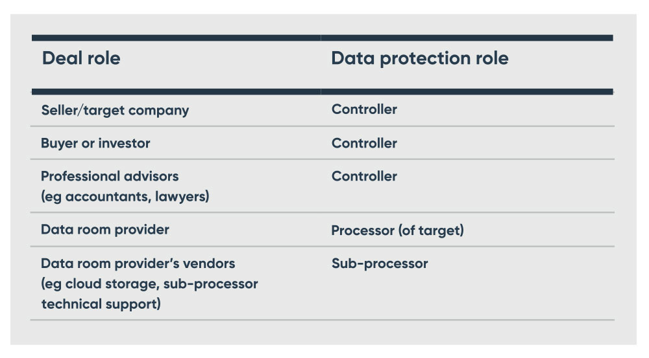649x358 pixels.
Task: Select the Controller cell beside Buyer or investor
Action: [364, 143]
